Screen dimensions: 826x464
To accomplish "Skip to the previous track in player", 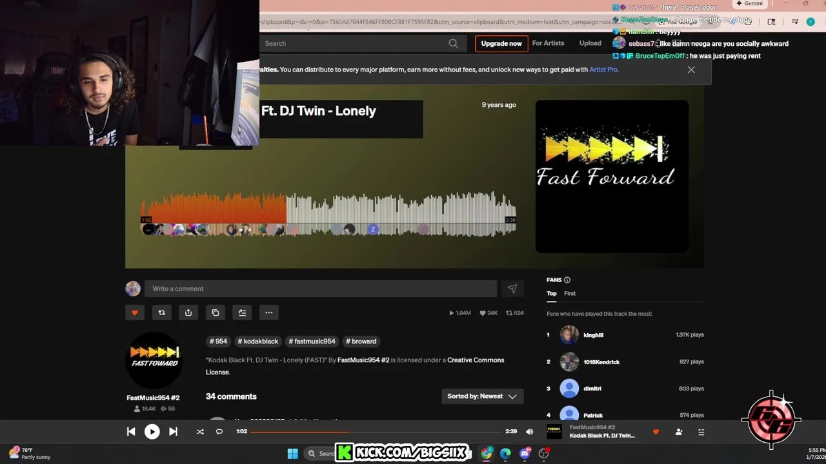I will tap(131, 432).
